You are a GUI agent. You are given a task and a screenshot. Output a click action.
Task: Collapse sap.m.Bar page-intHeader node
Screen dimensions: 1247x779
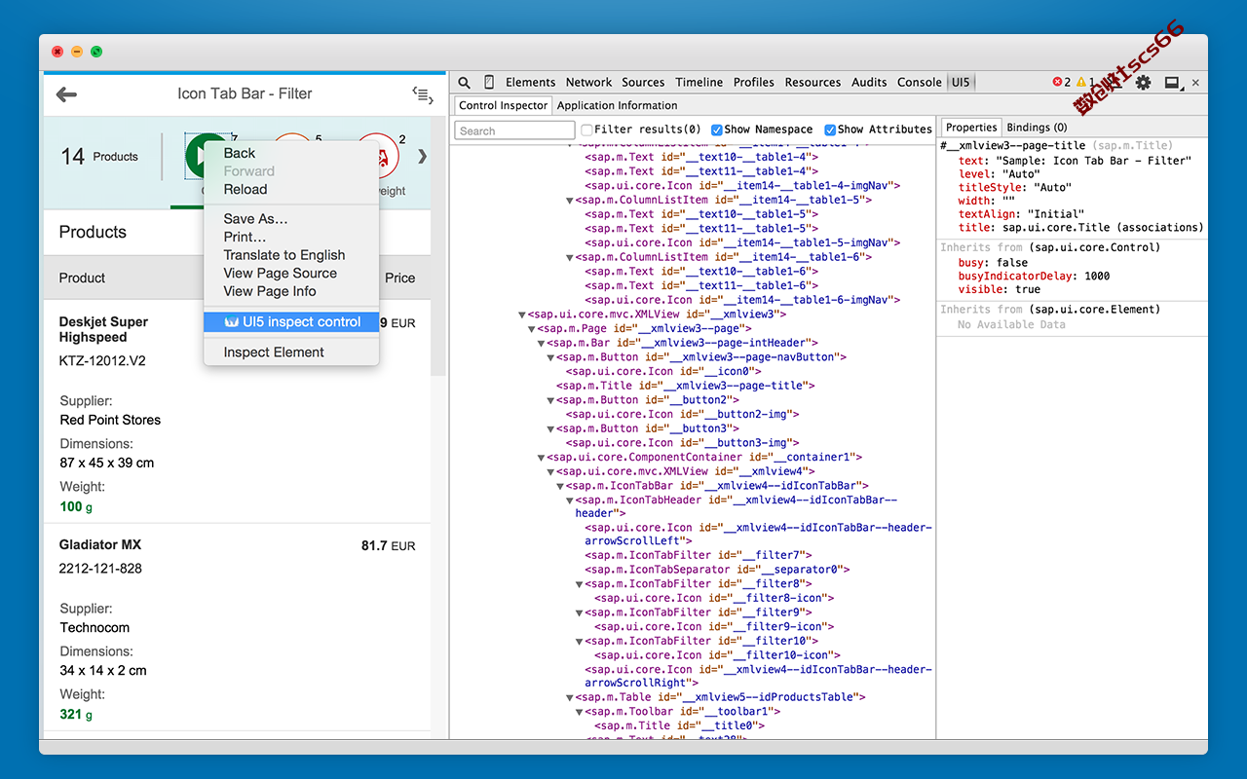542,343
